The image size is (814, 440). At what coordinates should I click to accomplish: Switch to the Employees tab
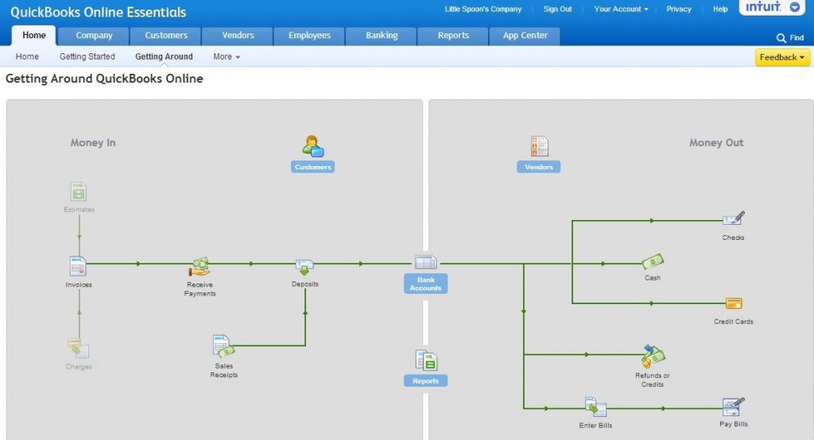coord(309,35)
